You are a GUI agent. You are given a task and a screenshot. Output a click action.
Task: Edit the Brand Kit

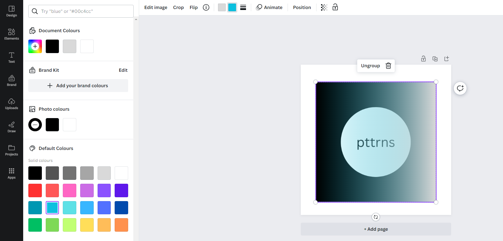(123, 70)
